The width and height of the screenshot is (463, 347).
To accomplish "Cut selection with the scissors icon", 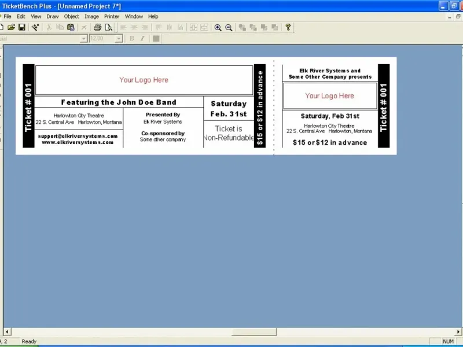I will pyautogui.click(x=49, y=27).
